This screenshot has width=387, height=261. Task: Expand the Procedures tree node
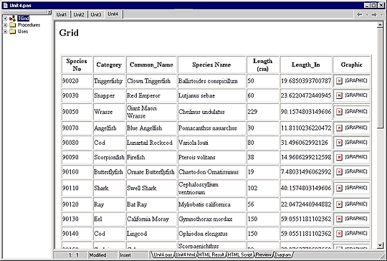coord(5,25)
